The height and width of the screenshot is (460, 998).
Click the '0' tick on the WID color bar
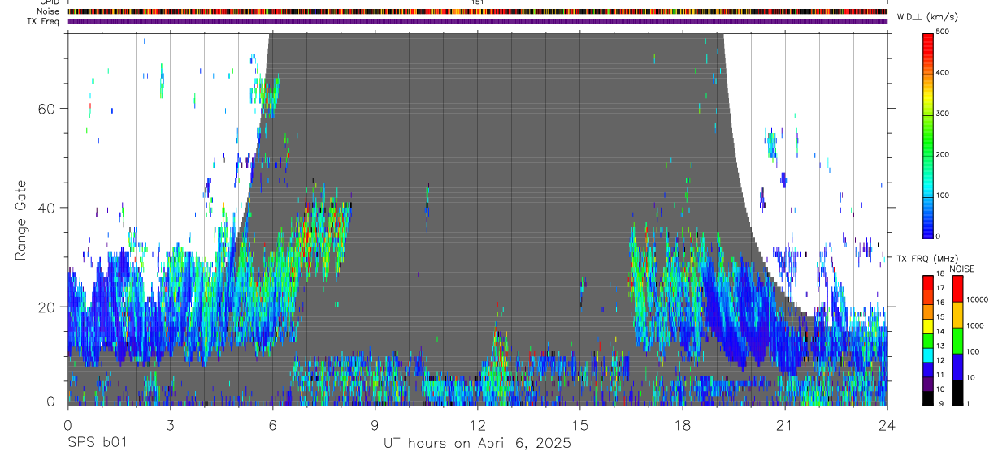point(939,236)
